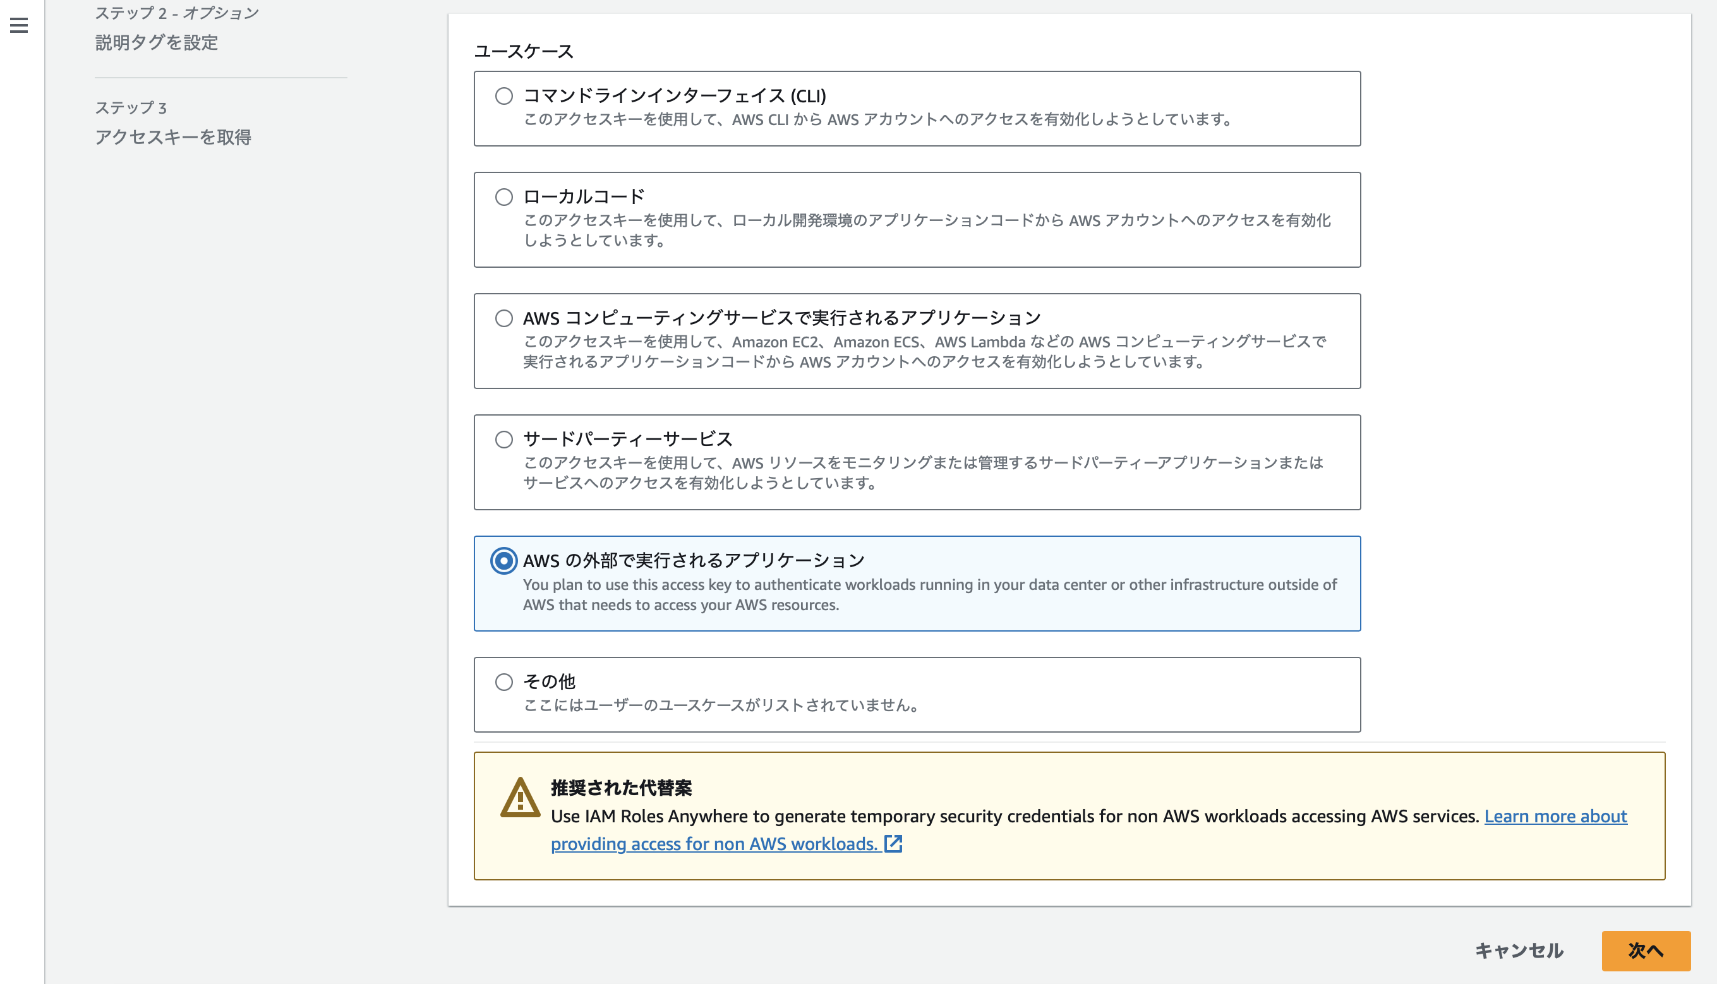Select the その他 radio button
This screenshot has width=1717, height=984.
(x=503, y=682)
